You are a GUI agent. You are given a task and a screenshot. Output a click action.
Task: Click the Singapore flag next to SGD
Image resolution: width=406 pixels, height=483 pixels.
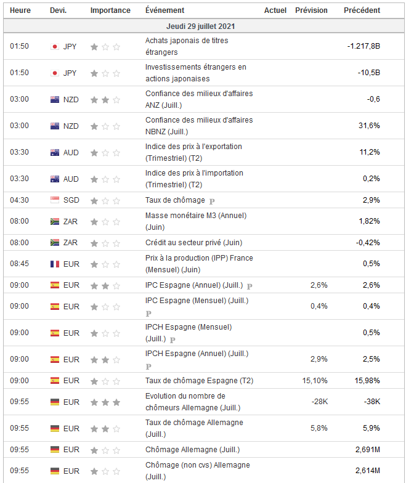pos(54,200)
